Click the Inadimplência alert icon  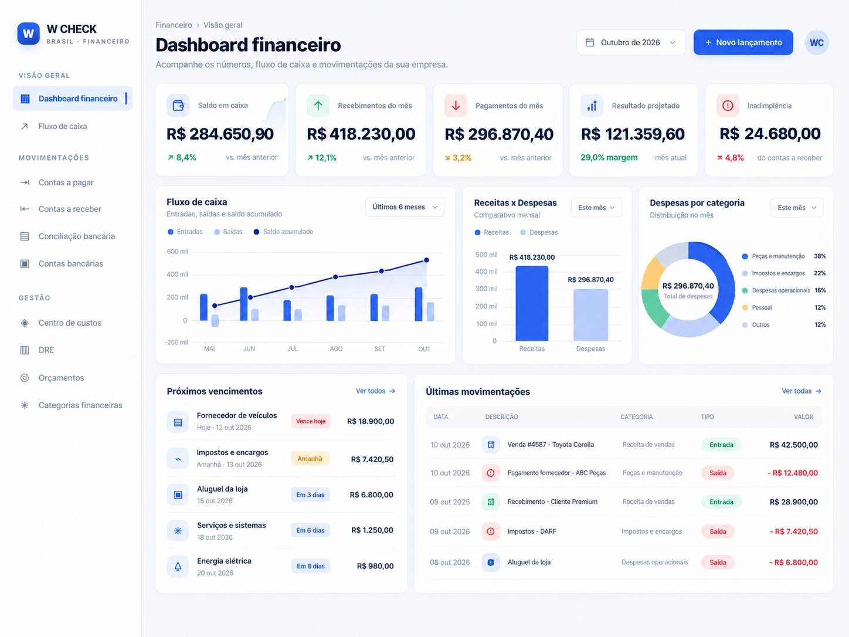click(728, 106)
